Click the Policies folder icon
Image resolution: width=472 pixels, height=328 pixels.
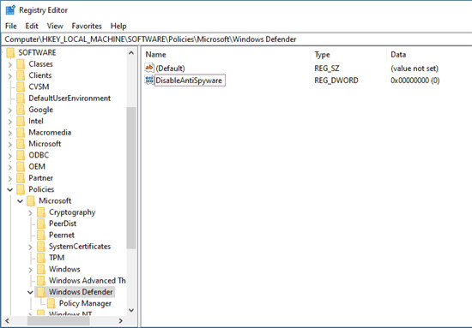[21, 189]
